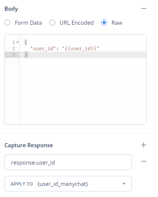Viewport: 158px width, 197px height.
Task: Collapse the Body section with minus icon
Action: pyautogui.click(x=144, y=8)
